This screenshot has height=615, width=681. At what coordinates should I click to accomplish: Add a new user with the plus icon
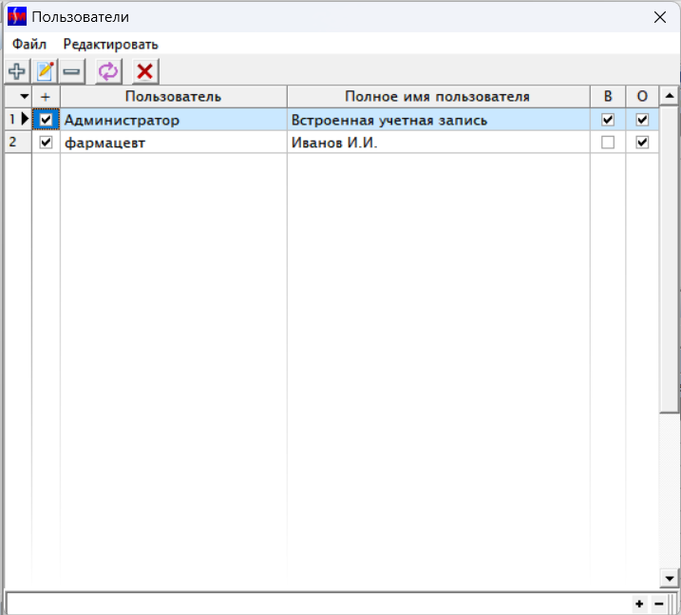click(x=17, y=71)
